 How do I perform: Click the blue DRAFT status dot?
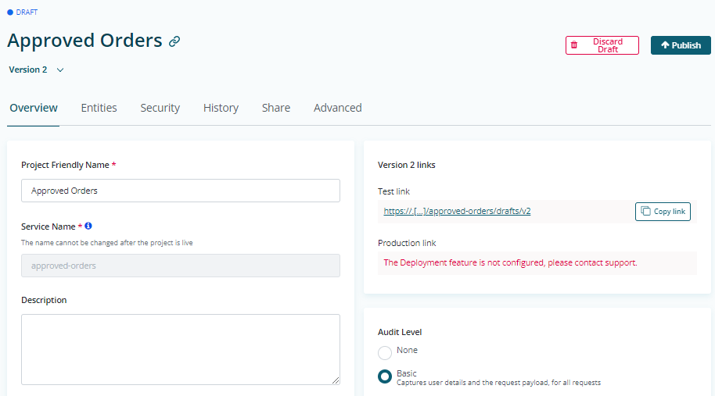[10, 12]
